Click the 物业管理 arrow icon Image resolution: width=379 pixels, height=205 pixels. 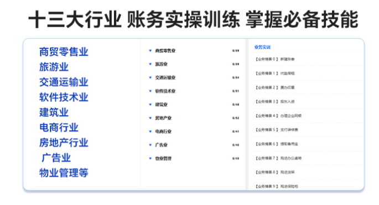[150, 158]
